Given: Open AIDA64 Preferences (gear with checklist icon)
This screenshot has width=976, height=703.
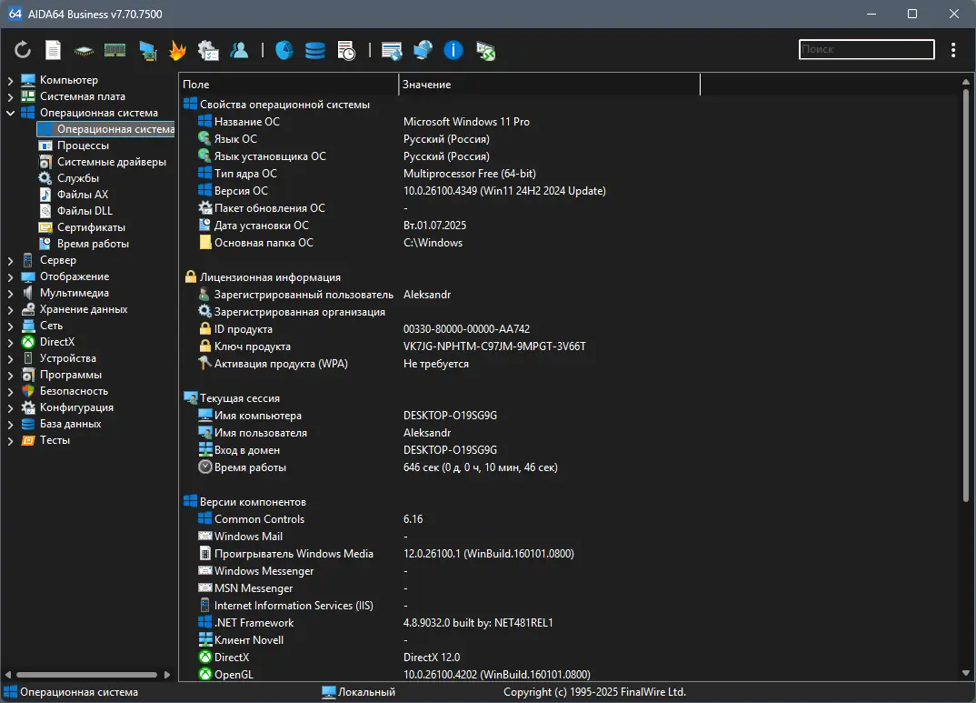Looking at the screenshot, I should tap(209, 50).
